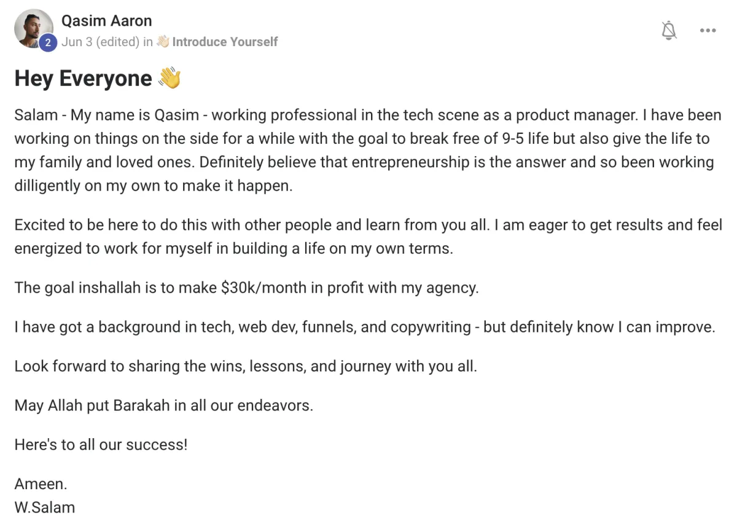Click the W.Salam sign-off text
The width and height of the screenshot is (737, 526).
point(45,508)
